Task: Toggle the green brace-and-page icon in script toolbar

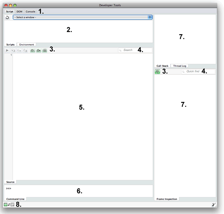Action: pyautogui.click(x=45, y=50)
